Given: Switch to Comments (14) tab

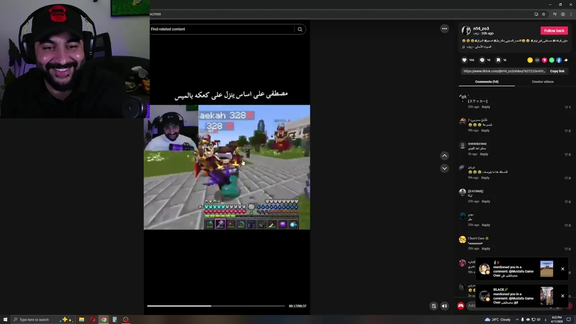Looking at the screenshot, I should (487, 82).
